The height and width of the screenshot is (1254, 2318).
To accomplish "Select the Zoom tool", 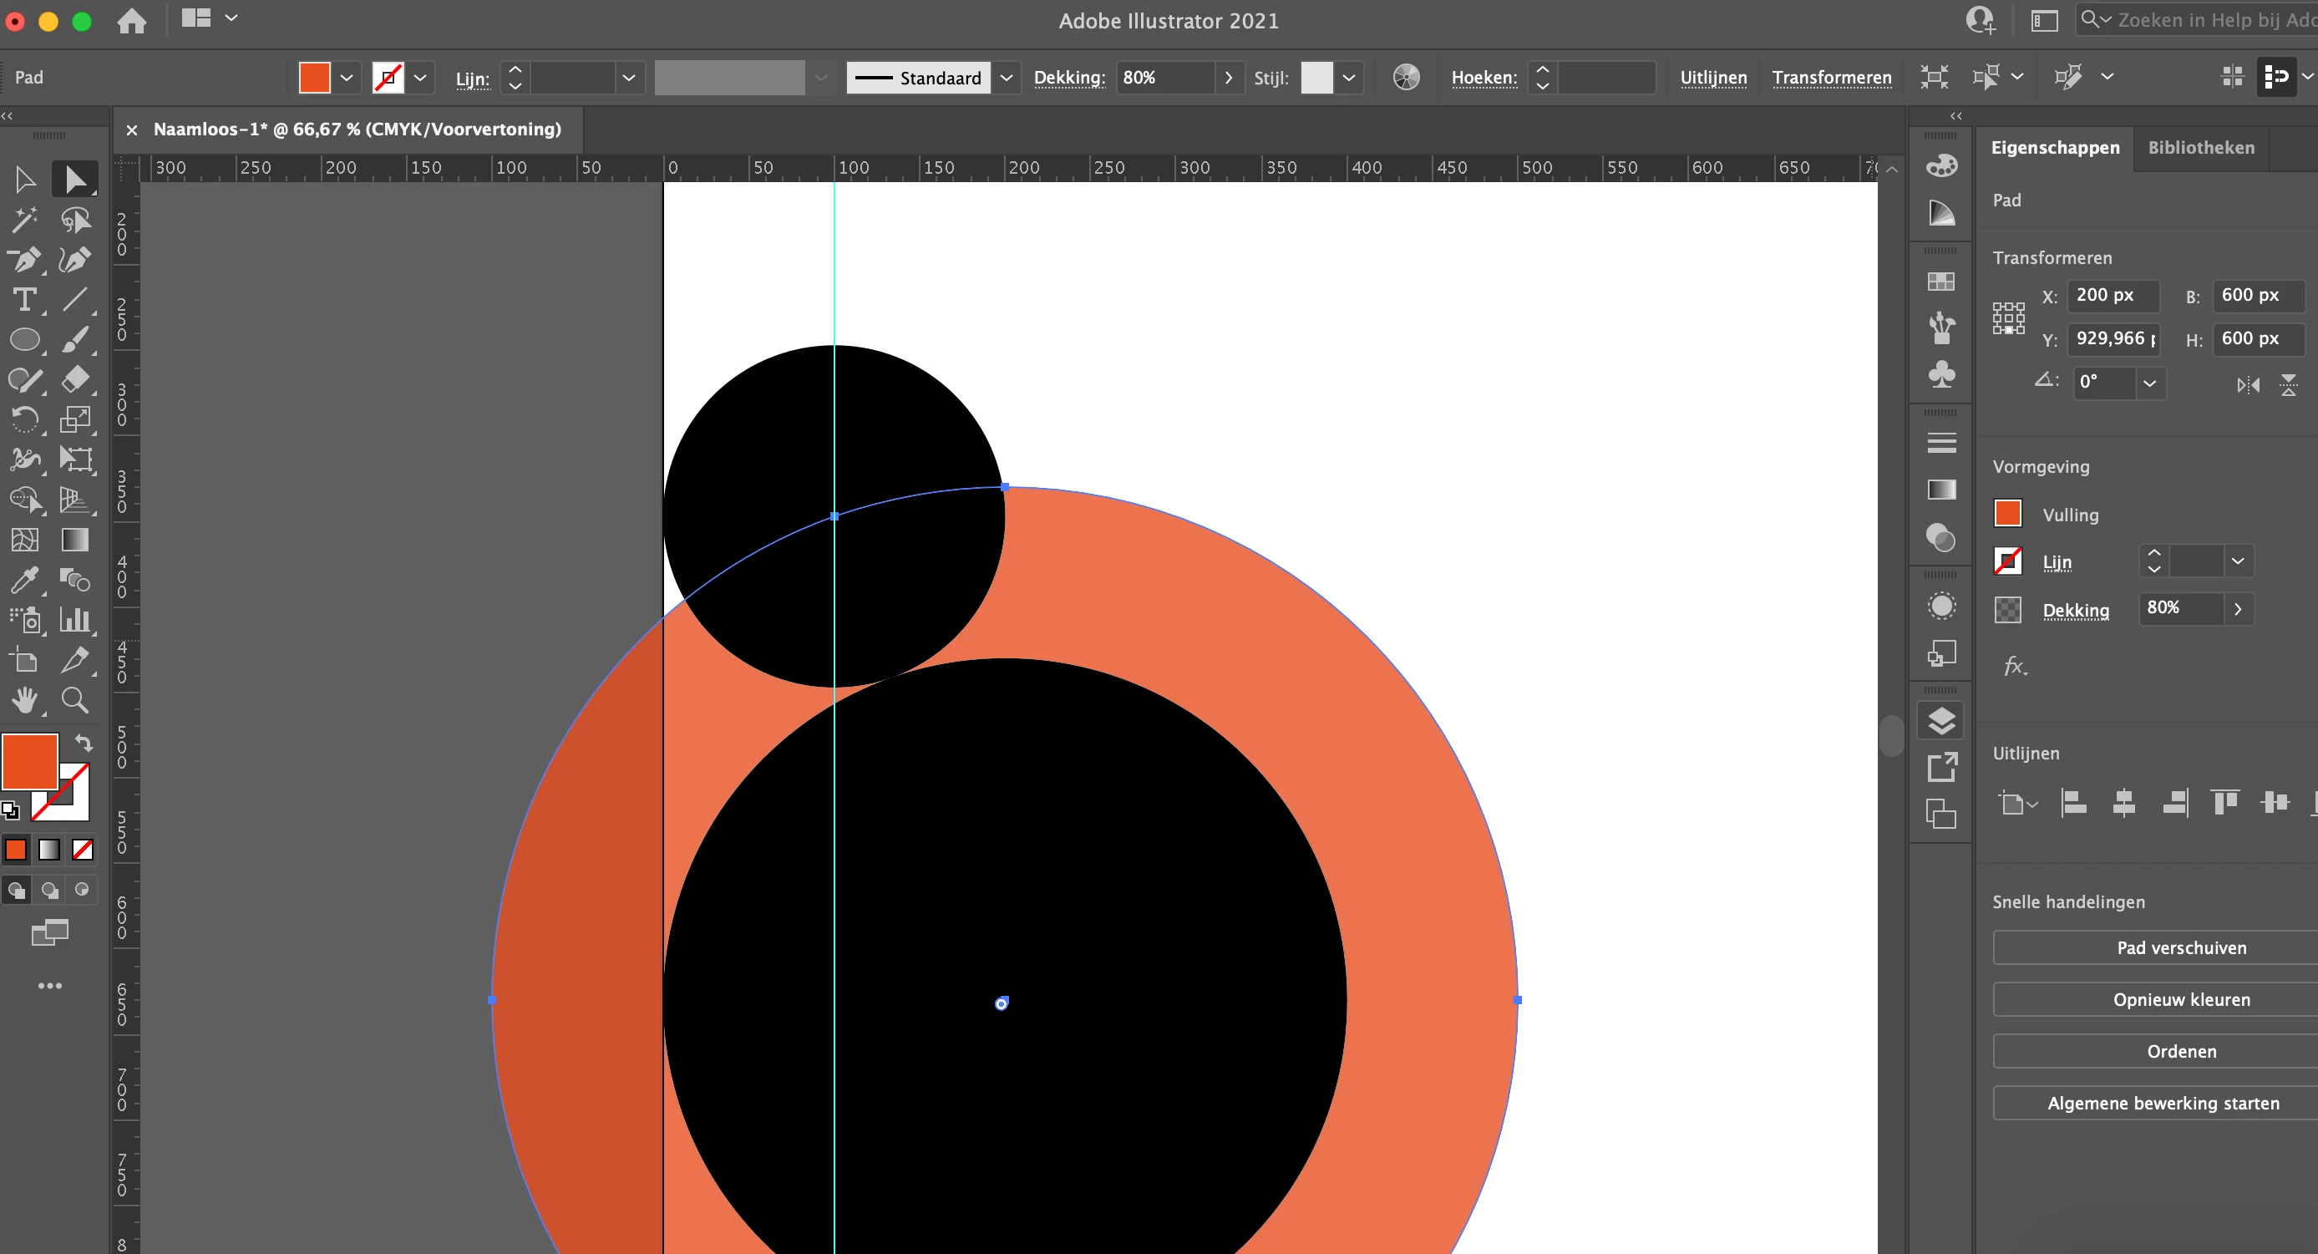I will tap(74, 699).
